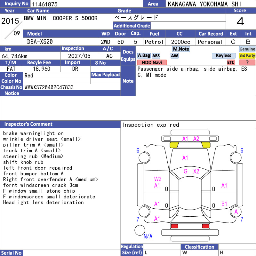This screenshot has height=256, width=256.
Task: Click the Inspector's Comment header
Action: click(x=60, y=124)
